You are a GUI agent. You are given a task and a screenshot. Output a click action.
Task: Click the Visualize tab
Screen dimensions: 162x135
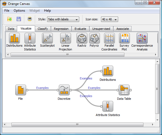tap(26, 28)
